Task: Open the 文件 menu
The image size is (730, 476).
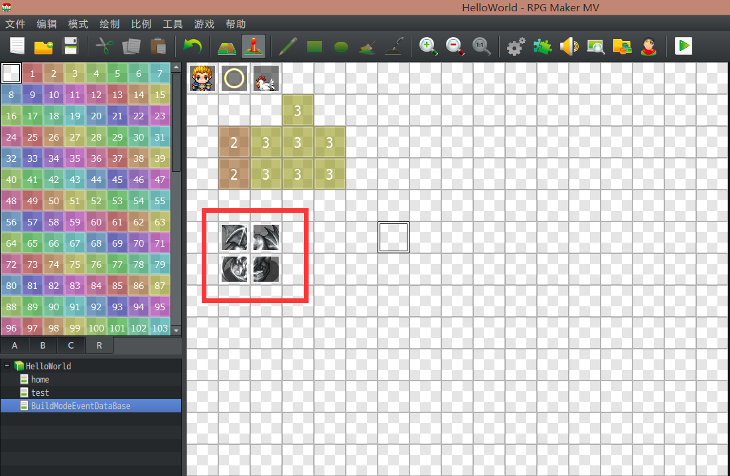Action: (15, 24)
